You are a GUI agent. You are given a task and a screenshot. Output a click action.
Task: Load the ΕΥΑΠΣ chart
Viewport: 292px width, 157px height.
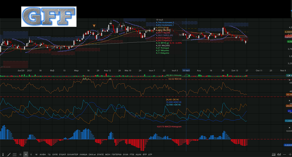click(100, 154)
